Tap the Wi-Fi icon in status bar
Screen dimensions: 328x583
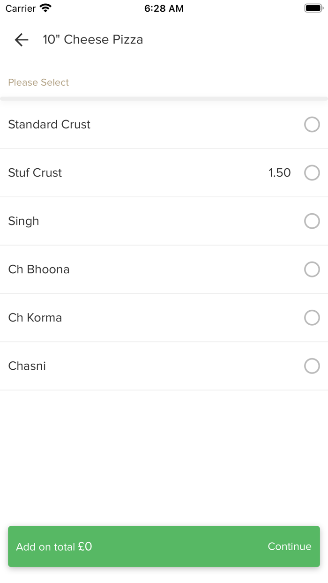click(45, 8)
